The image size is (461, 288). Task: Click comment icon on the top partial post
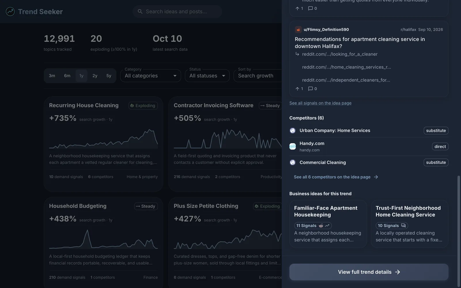[x=310, y=8]
